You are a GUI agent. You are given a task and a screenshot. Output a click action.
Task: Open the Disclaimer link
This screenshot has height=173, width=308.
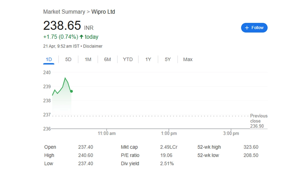(x=93, y=46)
